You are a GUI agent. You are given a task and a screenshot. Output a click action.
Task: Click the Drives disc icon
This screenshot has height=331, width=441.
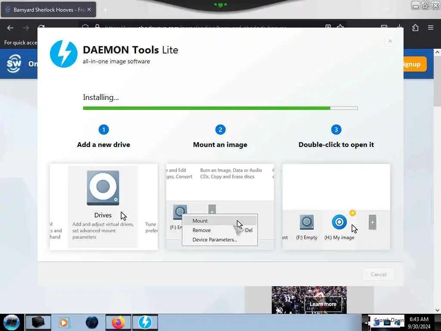[x=103, y=188]
